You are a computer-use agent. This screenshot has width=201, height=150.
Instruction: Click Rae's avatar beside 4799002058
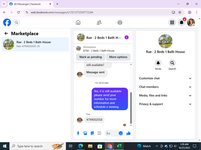click(x=80, y=120)
